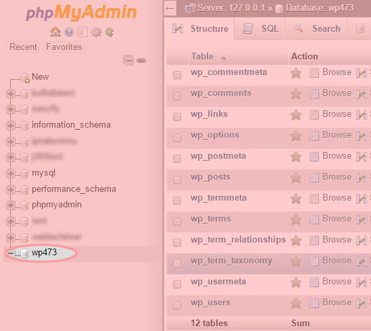Click New to create a database
Image resolution: width=371 pixels, height=331 pixels.
coord(41,77)
